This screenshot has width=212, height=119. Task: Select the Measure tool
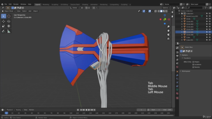pos(9,31)
